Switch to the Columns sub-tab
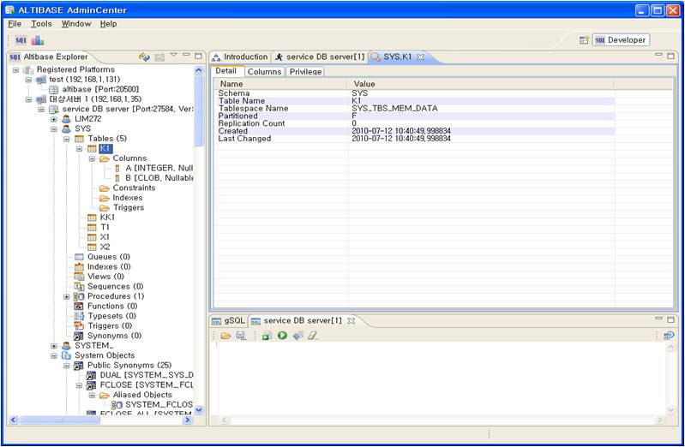Screen dimensions: 685x447 [x=264, y=72]
